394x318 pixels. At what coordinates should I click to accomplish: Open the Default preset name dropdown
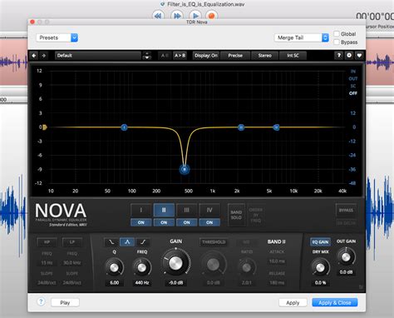(98, 56)
